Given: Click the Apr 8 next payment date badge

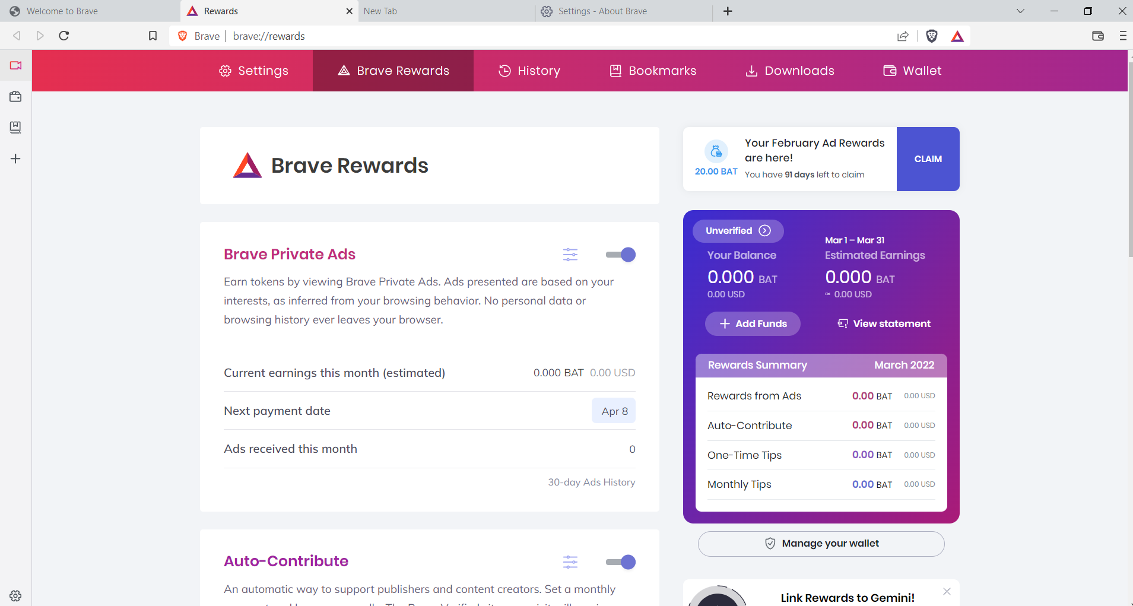Looking at the screenshot, I should [x=614, y=411].
